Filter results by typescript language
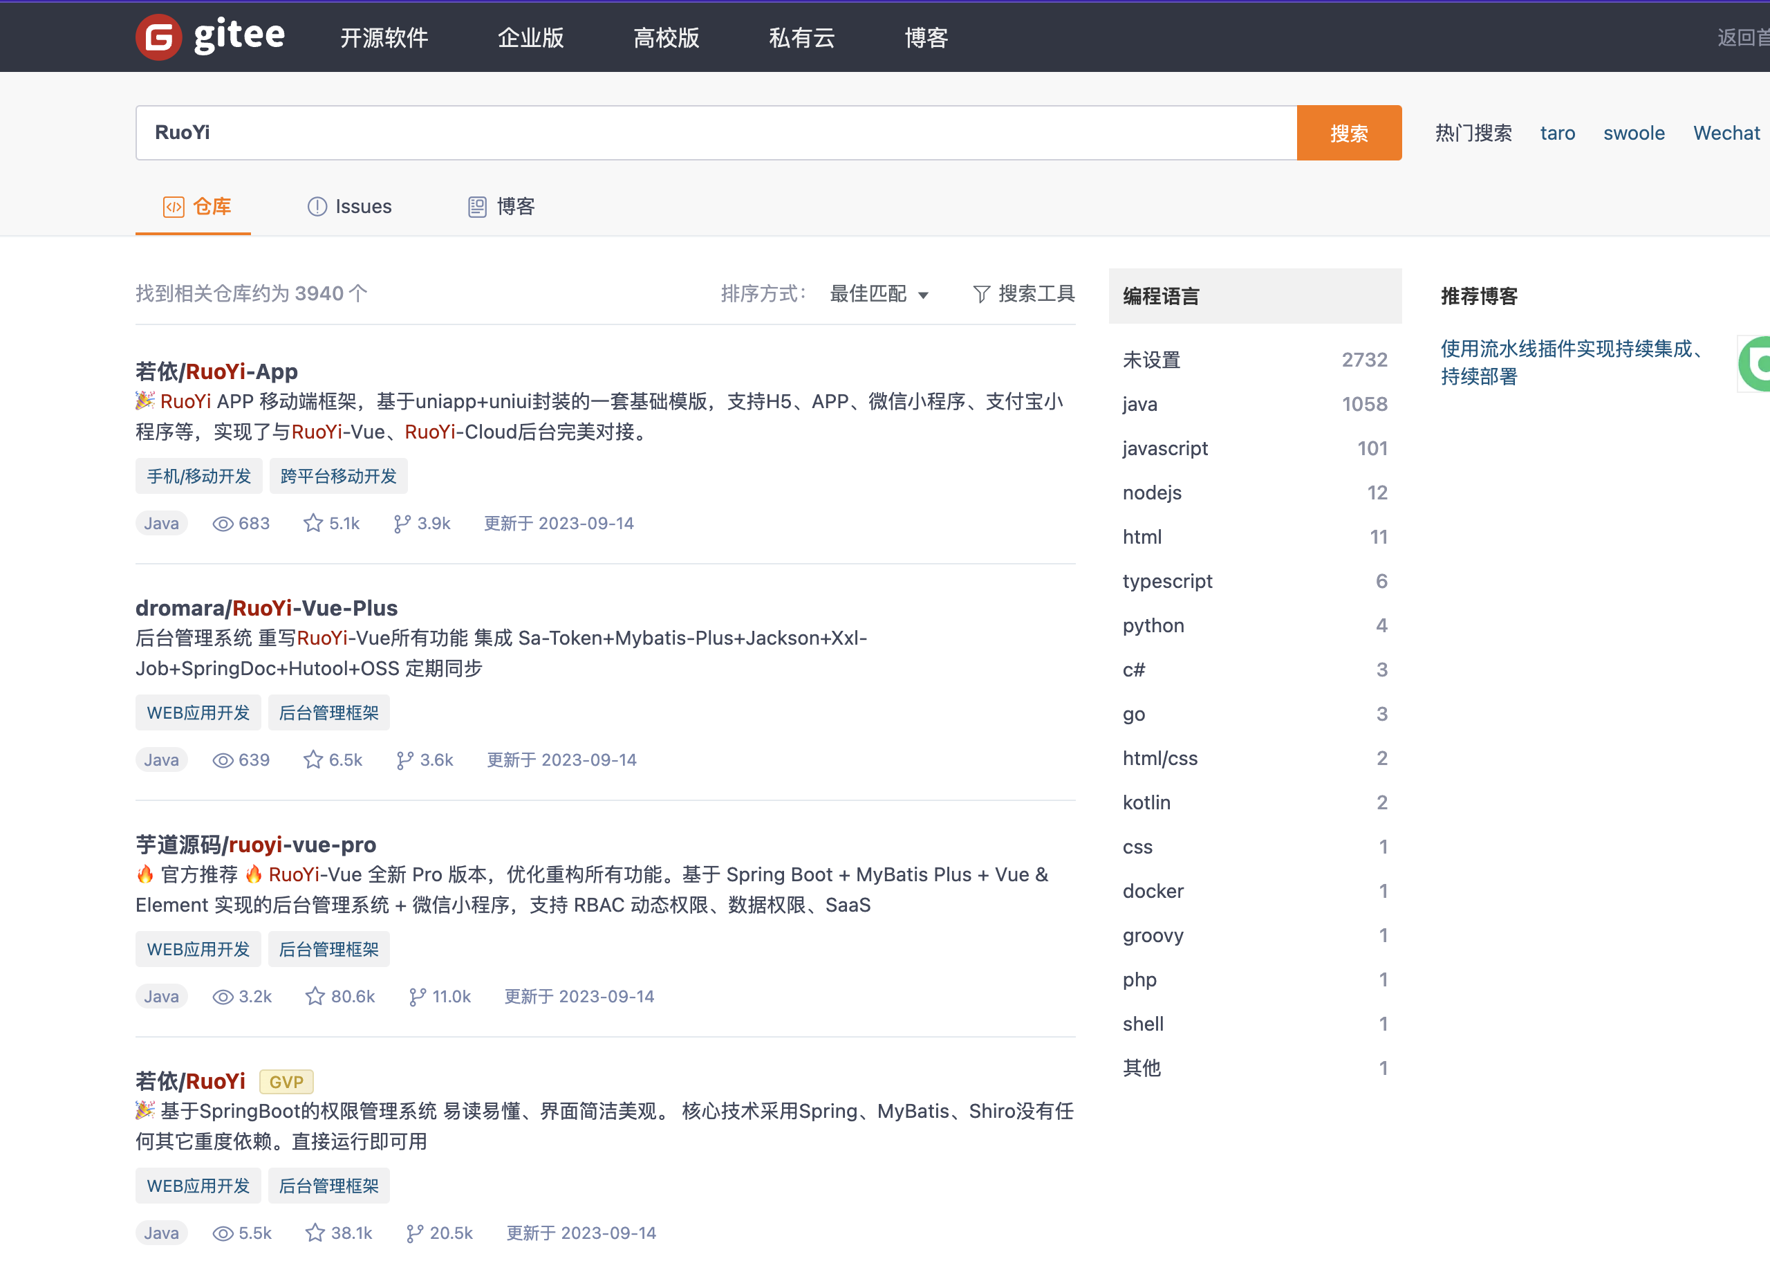Screen dimensions: 1770x1270 pyautogui.click(x=1255, y=582)
